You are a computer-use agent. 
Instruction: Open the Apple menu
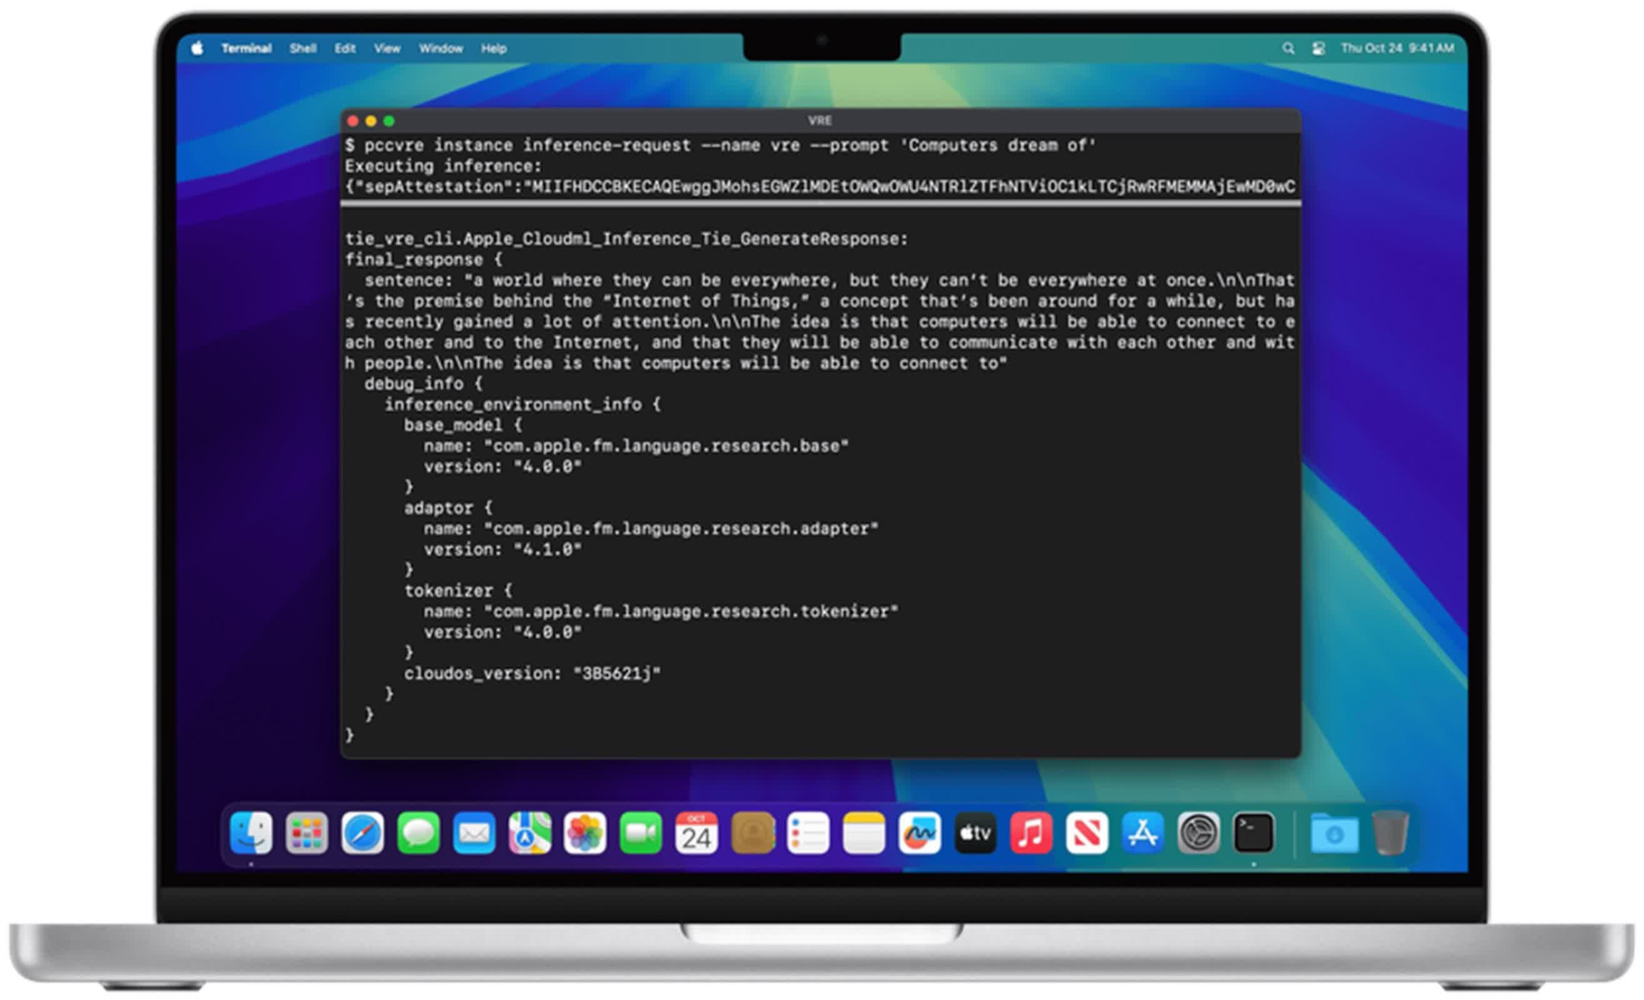[x=197, y=48]
